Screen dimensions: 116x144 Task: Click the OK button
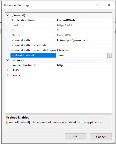75,137
